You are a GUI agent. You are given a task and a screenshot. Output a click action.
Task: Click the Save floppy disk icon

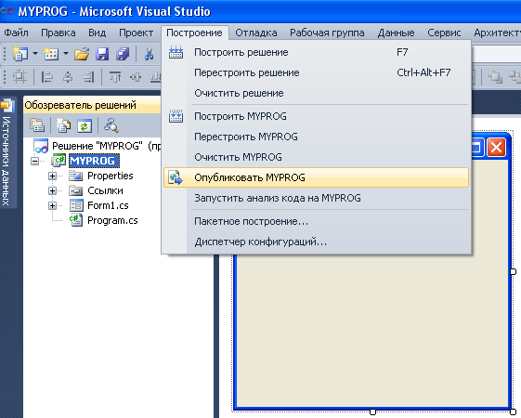point(102,54)
